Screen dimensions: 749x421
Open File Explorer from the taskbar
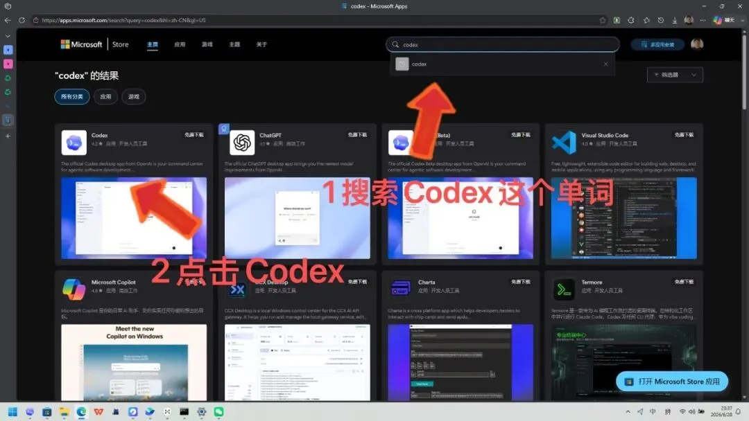(64, 411)
